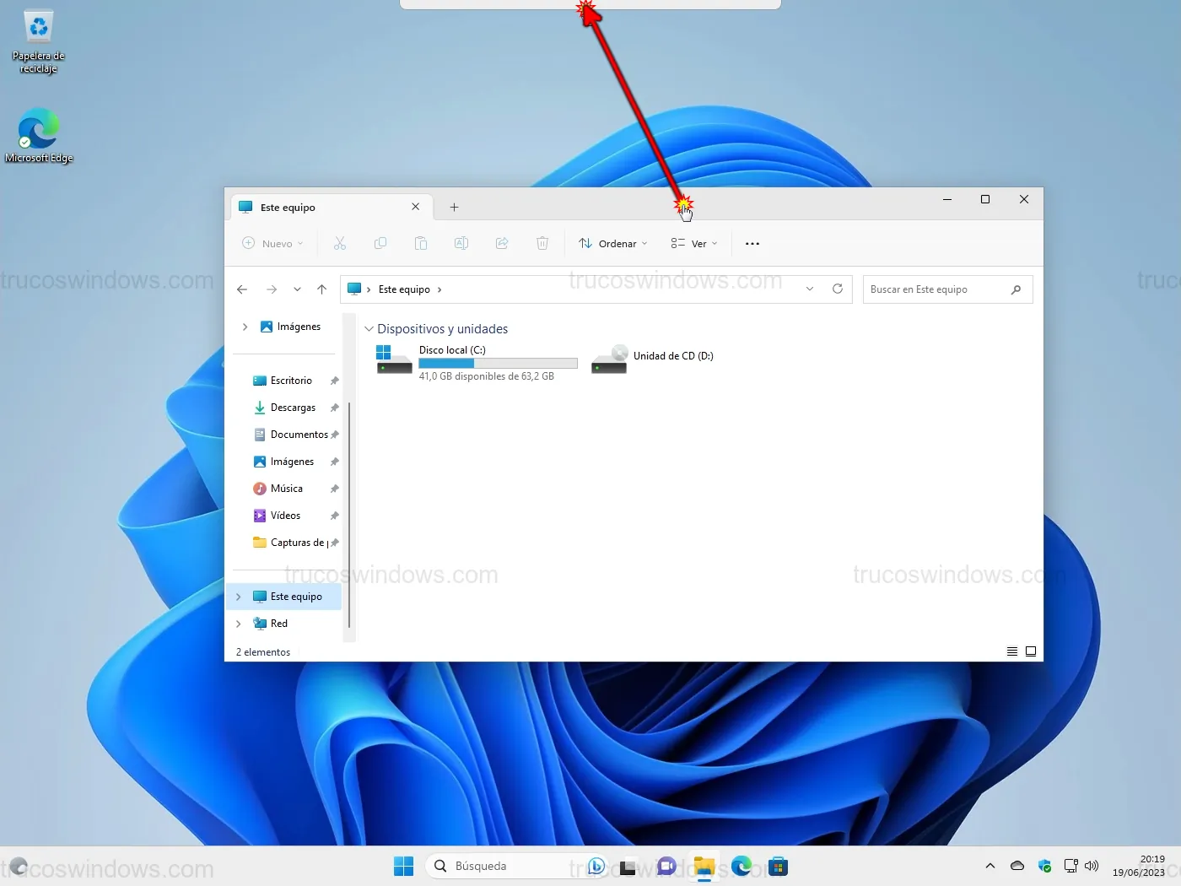The height and width of the screenshot is (886, 1181).
Task: Go up one folder level
Action: pos(321,289)
